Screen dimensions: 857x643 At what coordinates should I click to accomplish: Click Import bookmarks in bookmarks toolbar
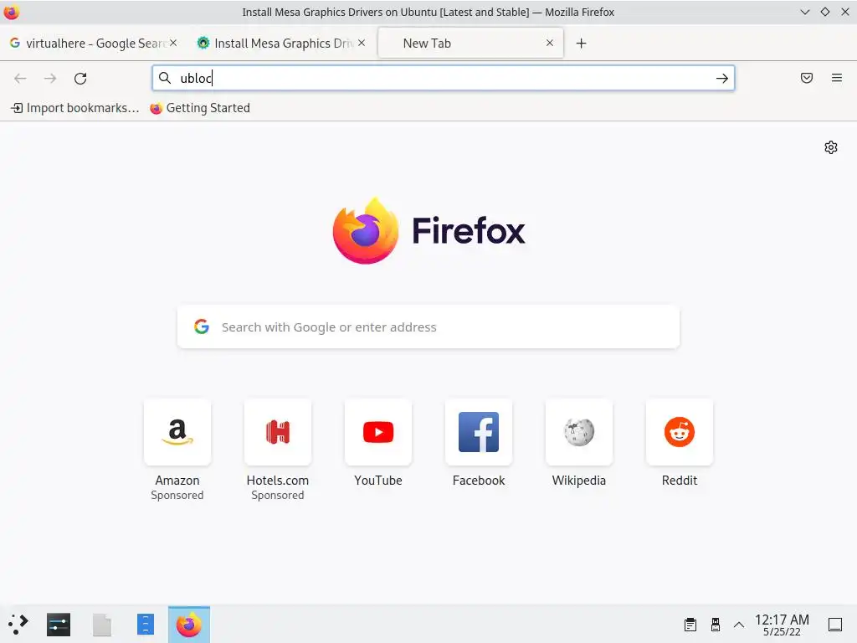tap(74, 108)
